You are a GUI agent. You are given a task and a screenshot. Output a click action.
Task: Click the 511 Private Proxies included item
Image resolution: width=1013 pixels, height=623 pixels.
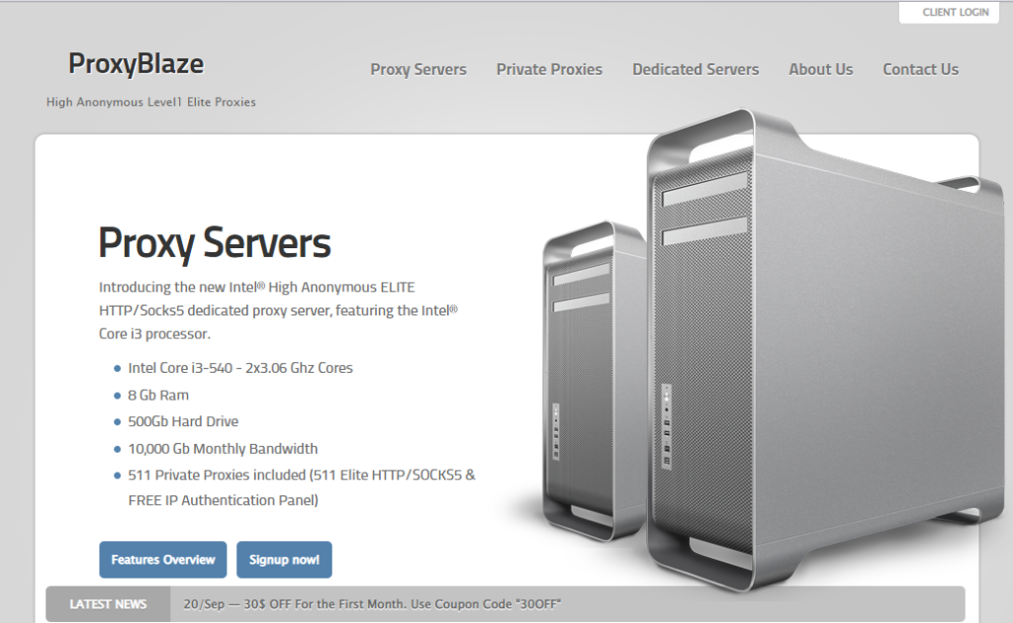302,475
